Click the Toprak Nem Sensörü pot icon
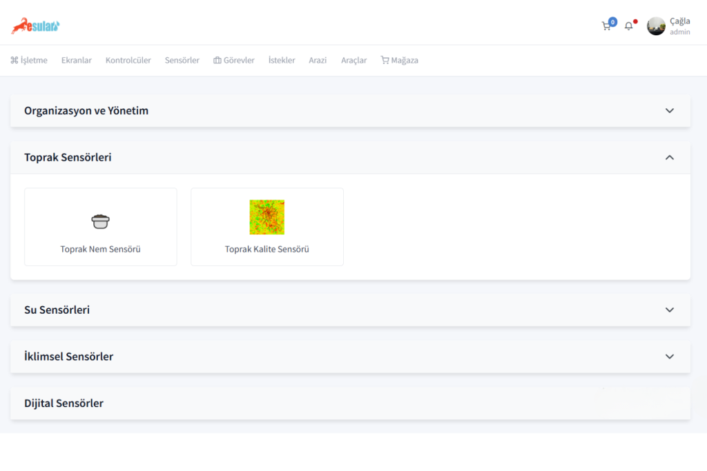This screenshot has width=707, height=471. 101,221
